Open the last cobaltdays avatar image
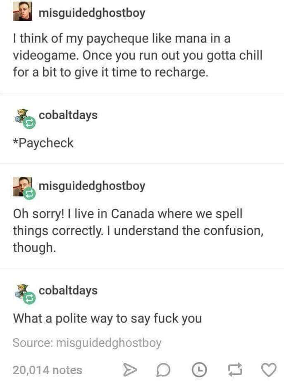This screenshot has height=383, width=284. [x=22, y=291]
